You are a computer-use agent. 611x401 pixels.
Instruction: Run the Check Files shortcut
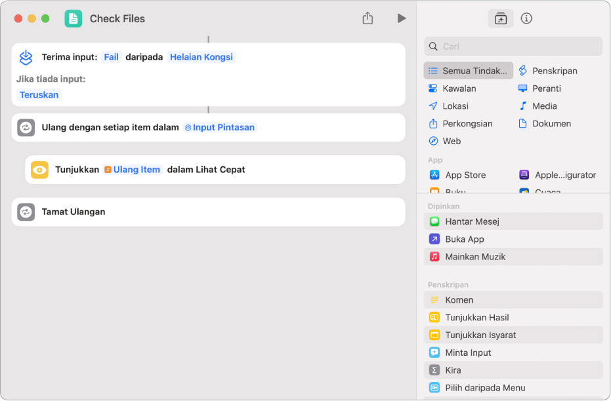(x=402, y=18)
